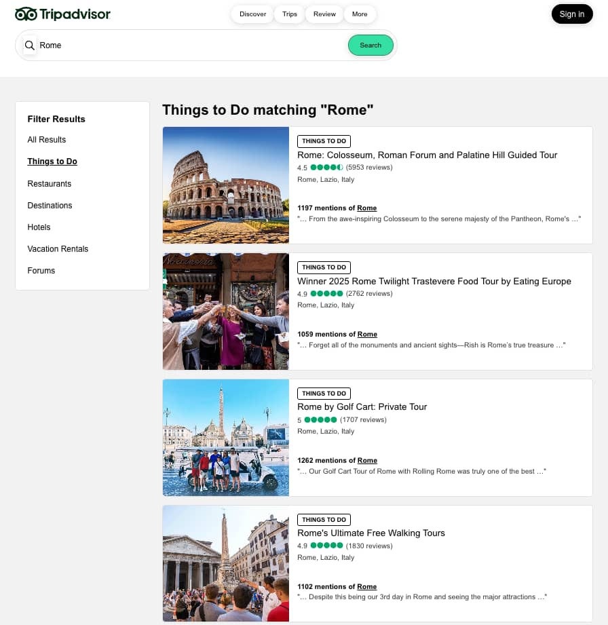Choose the Forums filter
Image resolution: width=608 pixels, height=625 pixels.
pyautogui.click(x=41, y=271)
